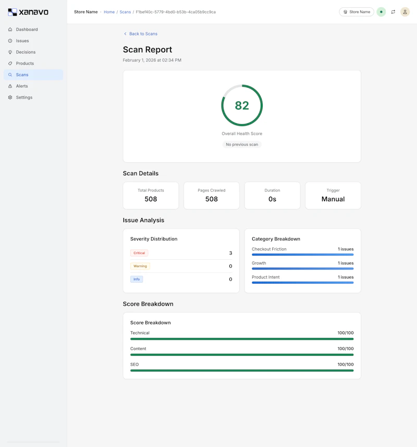The width and height of the screenshot is (417, 447).
Task: Click the Settings gear icon
Action: click(x=10, y=97)
